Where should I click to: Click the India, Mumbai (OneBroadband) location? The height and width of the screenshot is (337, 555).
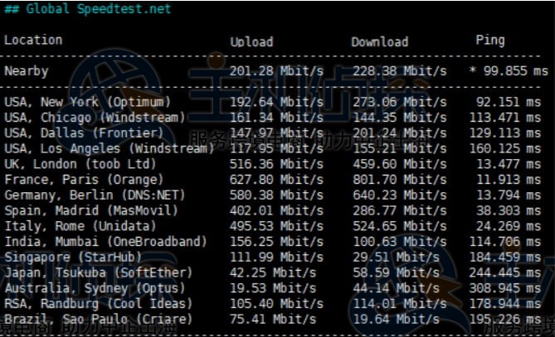click(x=105, y=242)
